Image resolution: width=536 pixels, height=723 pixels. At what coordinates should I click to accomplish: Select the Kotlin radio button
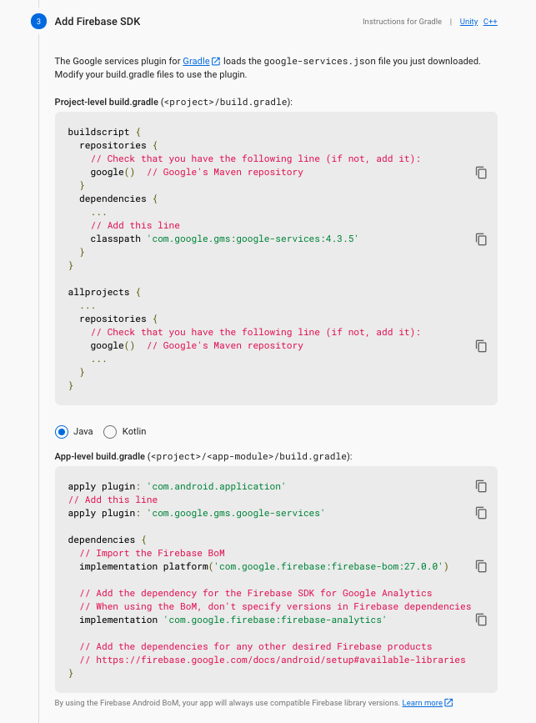tap(110, 432)
